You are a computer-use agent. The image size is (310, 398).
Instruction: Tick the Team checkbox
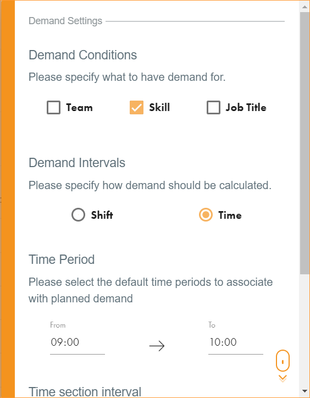[x=53, y=107]
